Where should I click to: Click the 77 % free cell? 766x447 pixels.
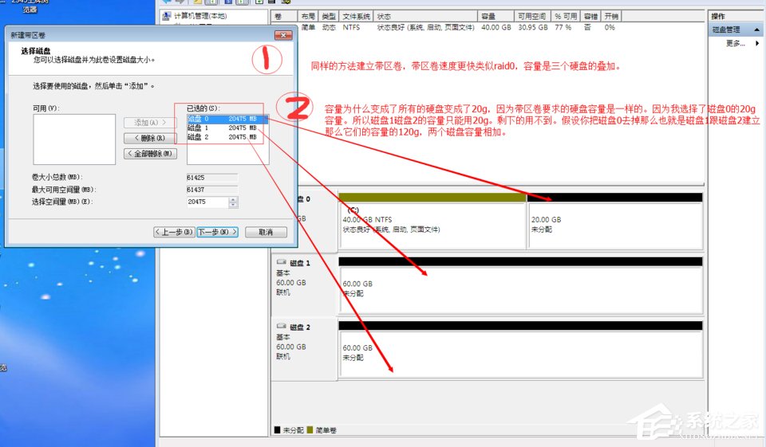(563, 28)
